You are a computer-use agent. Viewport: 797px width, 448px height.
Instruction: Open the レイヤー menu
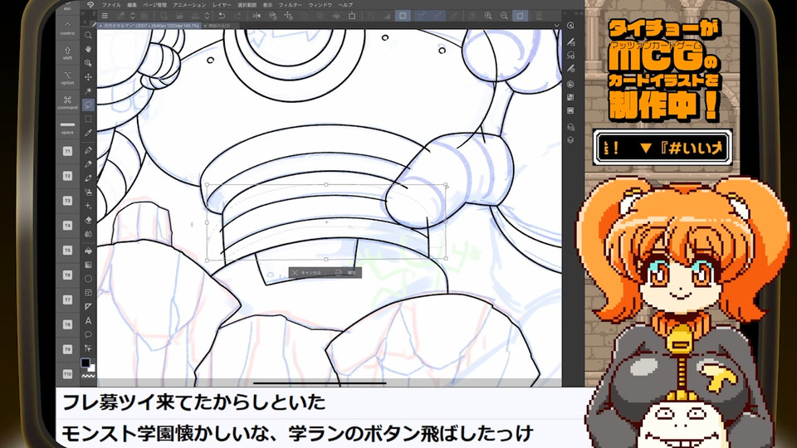pos(221,5)
